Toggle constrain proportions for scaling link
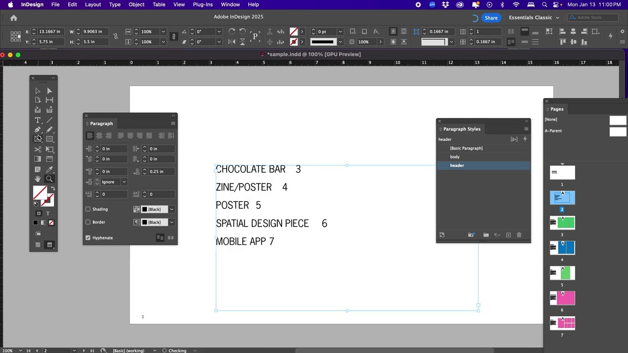628x353 pixels. [x=173, y=36]
